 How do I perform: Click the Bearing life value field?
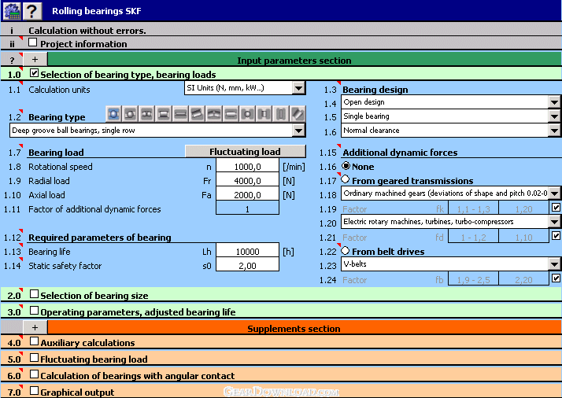[x=247, y=252]
